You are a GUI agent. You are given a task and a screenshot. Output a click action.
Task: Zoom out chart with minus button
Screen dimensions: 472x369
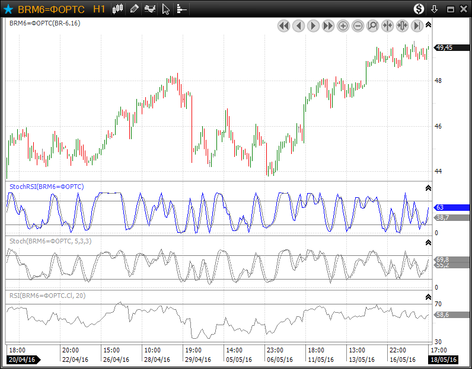pyautogui.click(x=358, y=26)
